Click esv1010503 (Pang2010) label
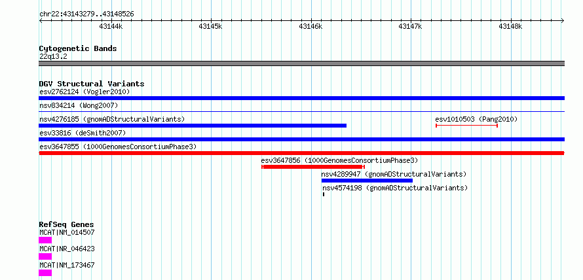The height and width of the screenshot is (280, 583). click(x=476, y=119)
